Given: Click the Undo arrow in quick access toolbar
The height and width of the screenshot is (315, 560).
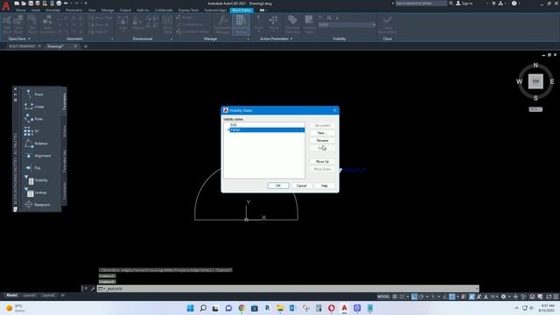Looking at the screenshot, I should [x=66, y=3].
